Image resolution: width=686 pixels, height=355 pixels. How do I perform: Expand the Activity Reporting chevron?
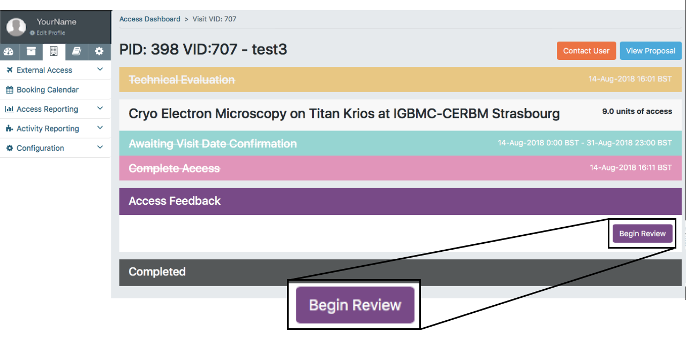coord(100,128)
